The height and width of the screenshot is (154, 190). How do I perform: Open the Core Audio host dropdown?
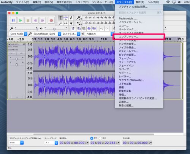click(18, 34)
